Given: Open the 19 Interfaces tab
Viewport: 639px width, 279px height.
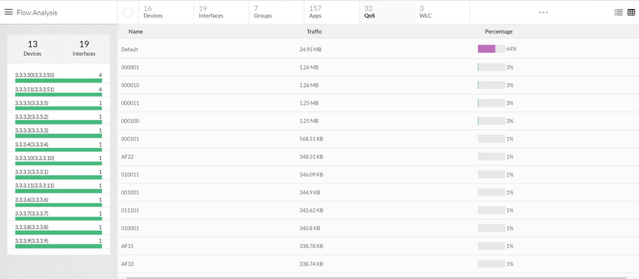Looking at the screenshot, I should 211,12.
